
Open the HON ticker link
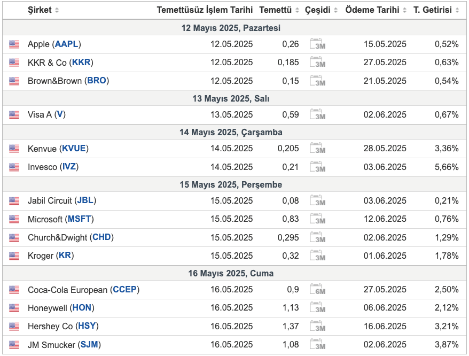coord(82,308)
